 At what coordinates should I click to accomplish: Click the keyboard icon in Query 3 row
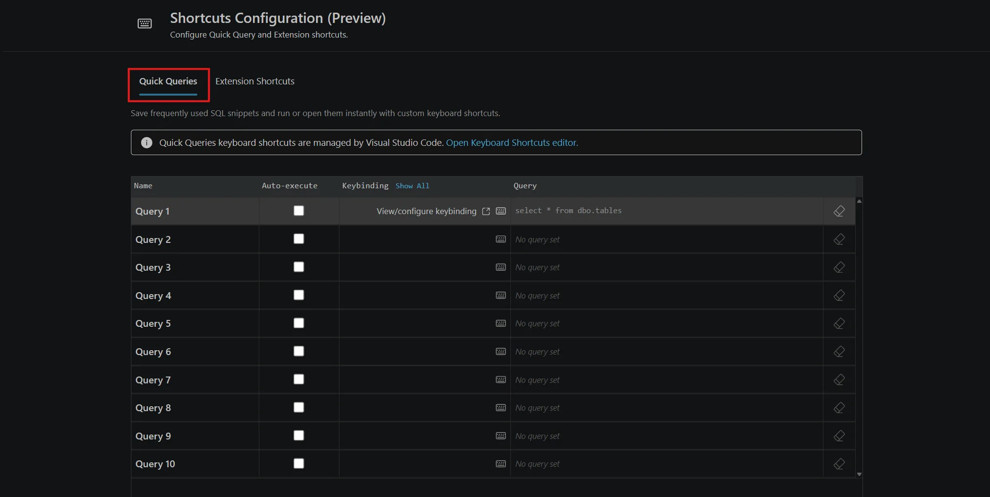coord(501,267)
